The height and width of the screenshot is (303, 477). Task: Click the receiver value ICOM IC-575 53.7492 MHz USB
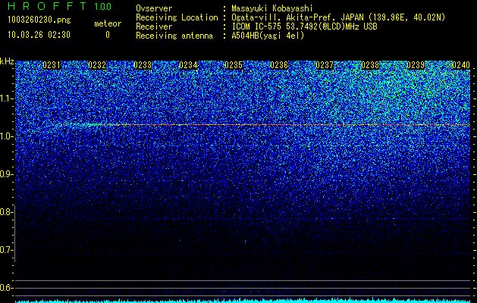(x=305, y=27)
